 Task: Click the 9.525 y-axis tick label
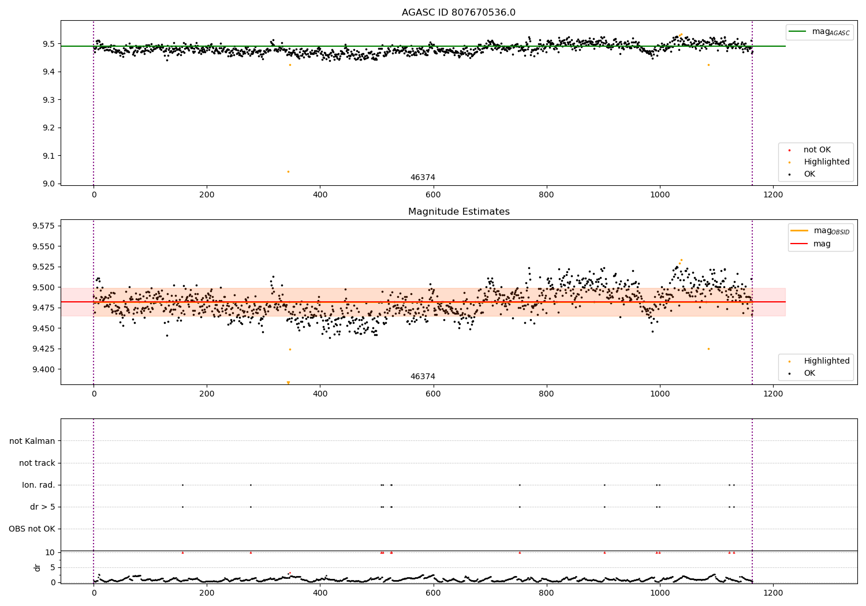click(x=44, y=267)
